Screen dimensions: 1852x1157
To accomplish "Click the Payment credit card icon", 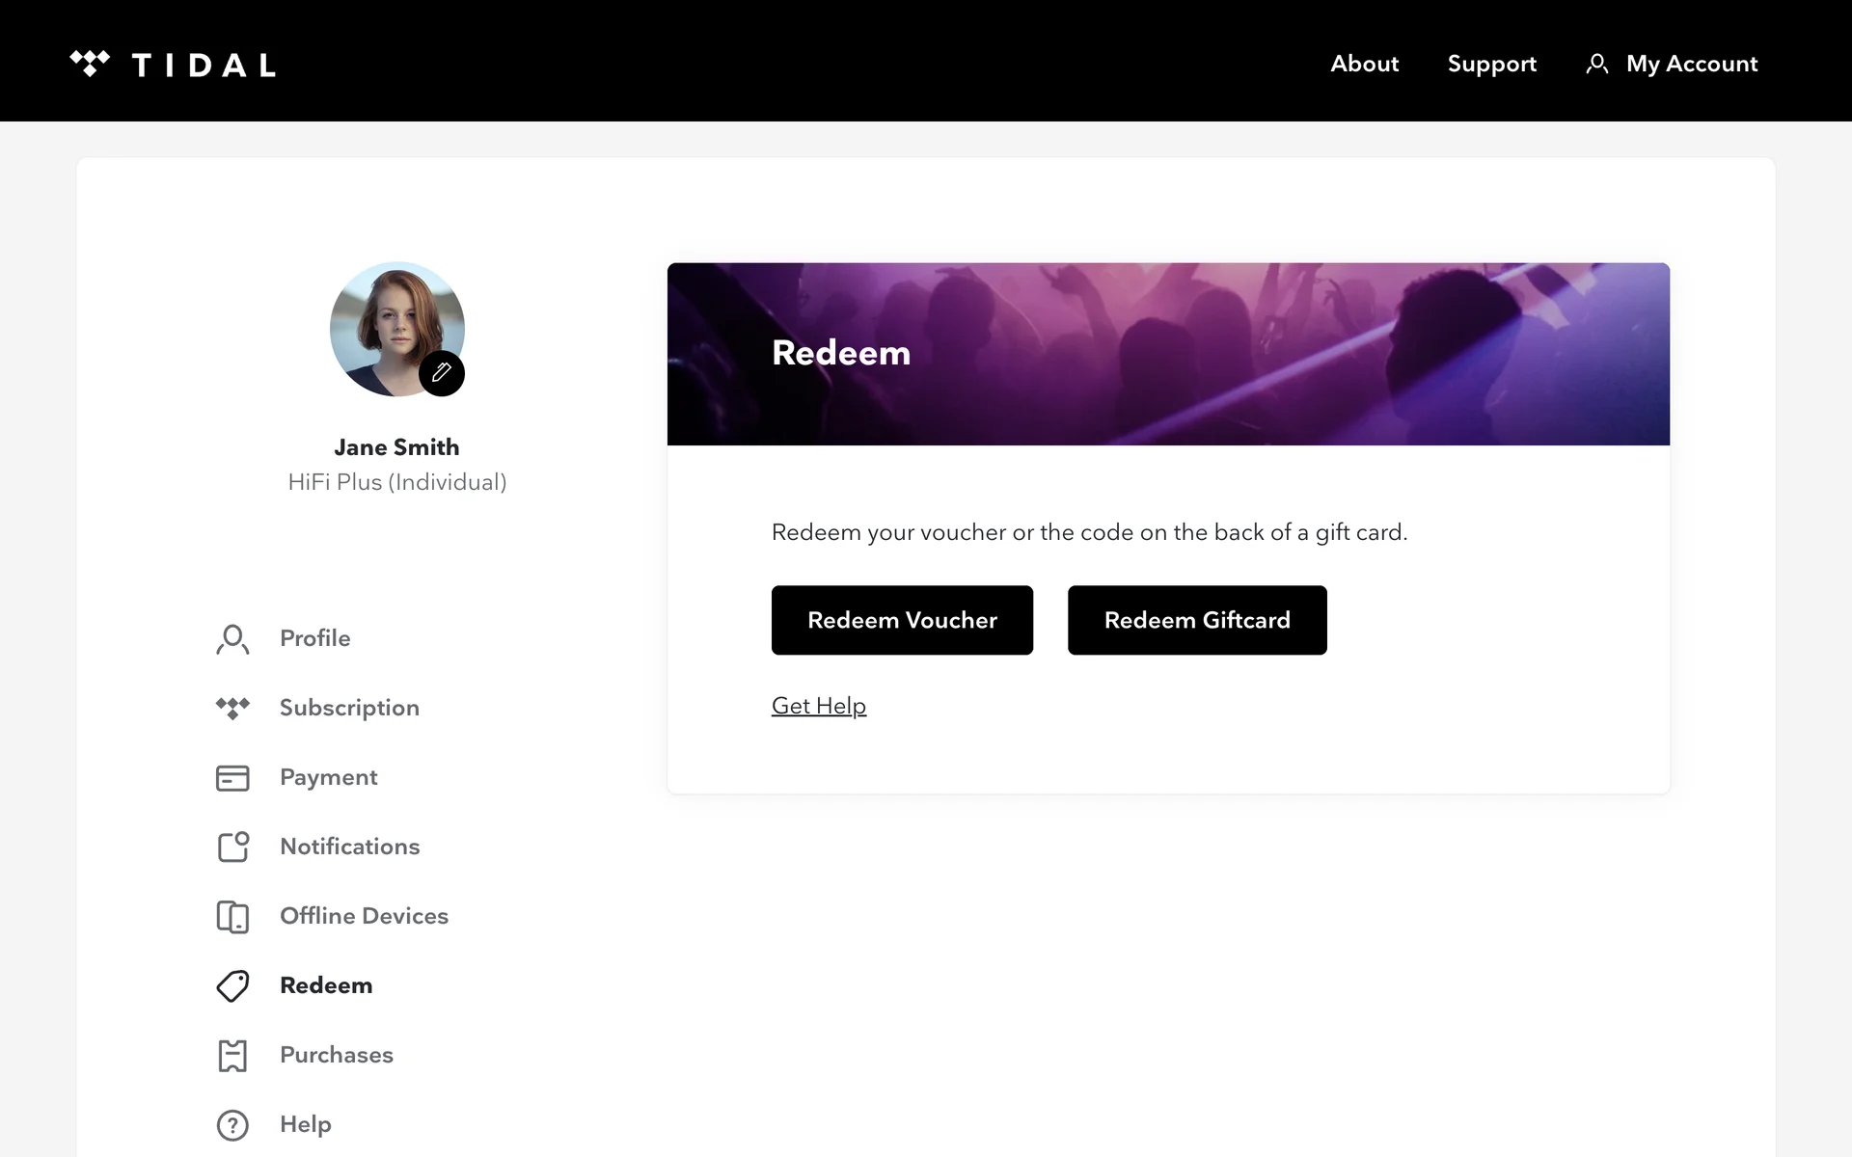I will (232, 778).
